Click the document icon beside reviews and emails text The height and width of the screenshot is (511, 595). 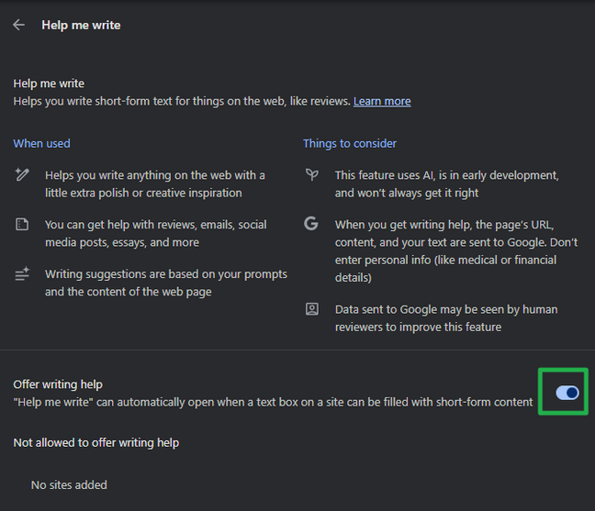(22, 225)
